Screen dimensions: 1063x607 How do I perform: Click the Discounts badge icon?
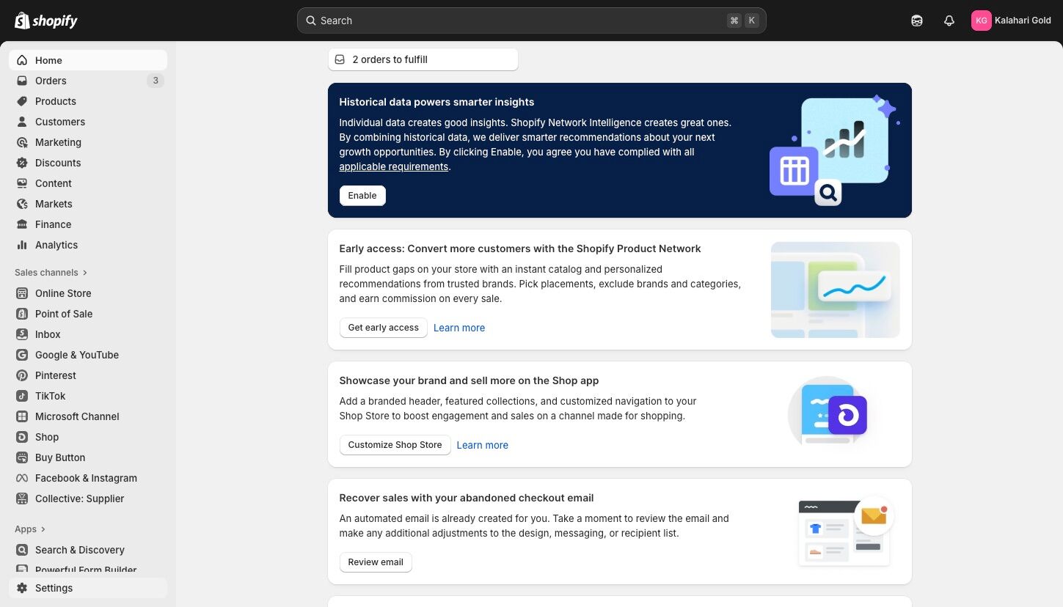[x=22, y=163]
